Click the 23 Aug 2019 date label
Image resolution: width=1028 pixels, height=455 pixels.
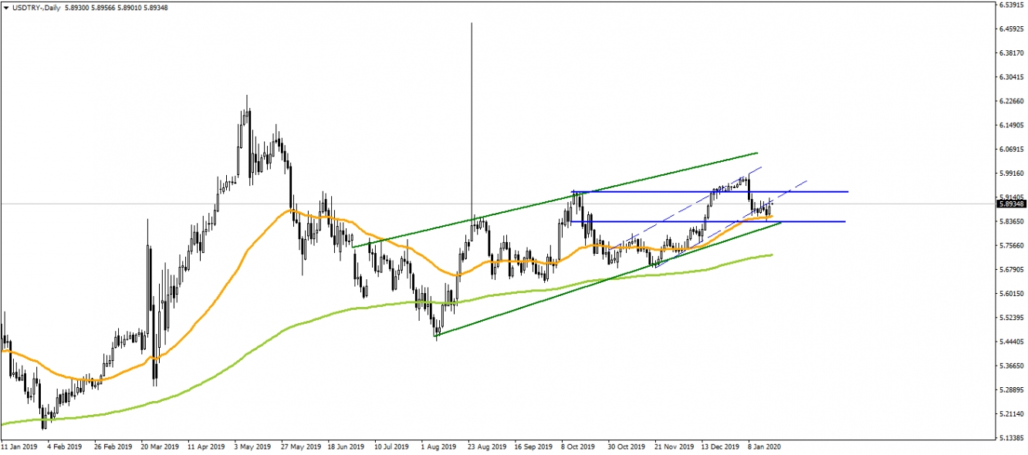487,447
